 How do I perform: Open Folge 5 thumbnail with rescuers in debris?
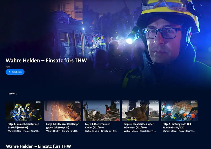tap(179, 111)
